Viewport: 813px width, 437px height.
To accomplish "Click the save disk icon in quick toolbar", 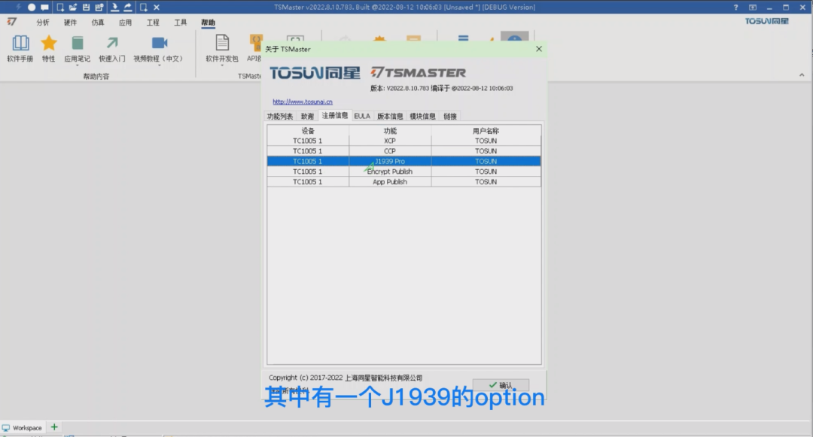I will click(86, 8).
